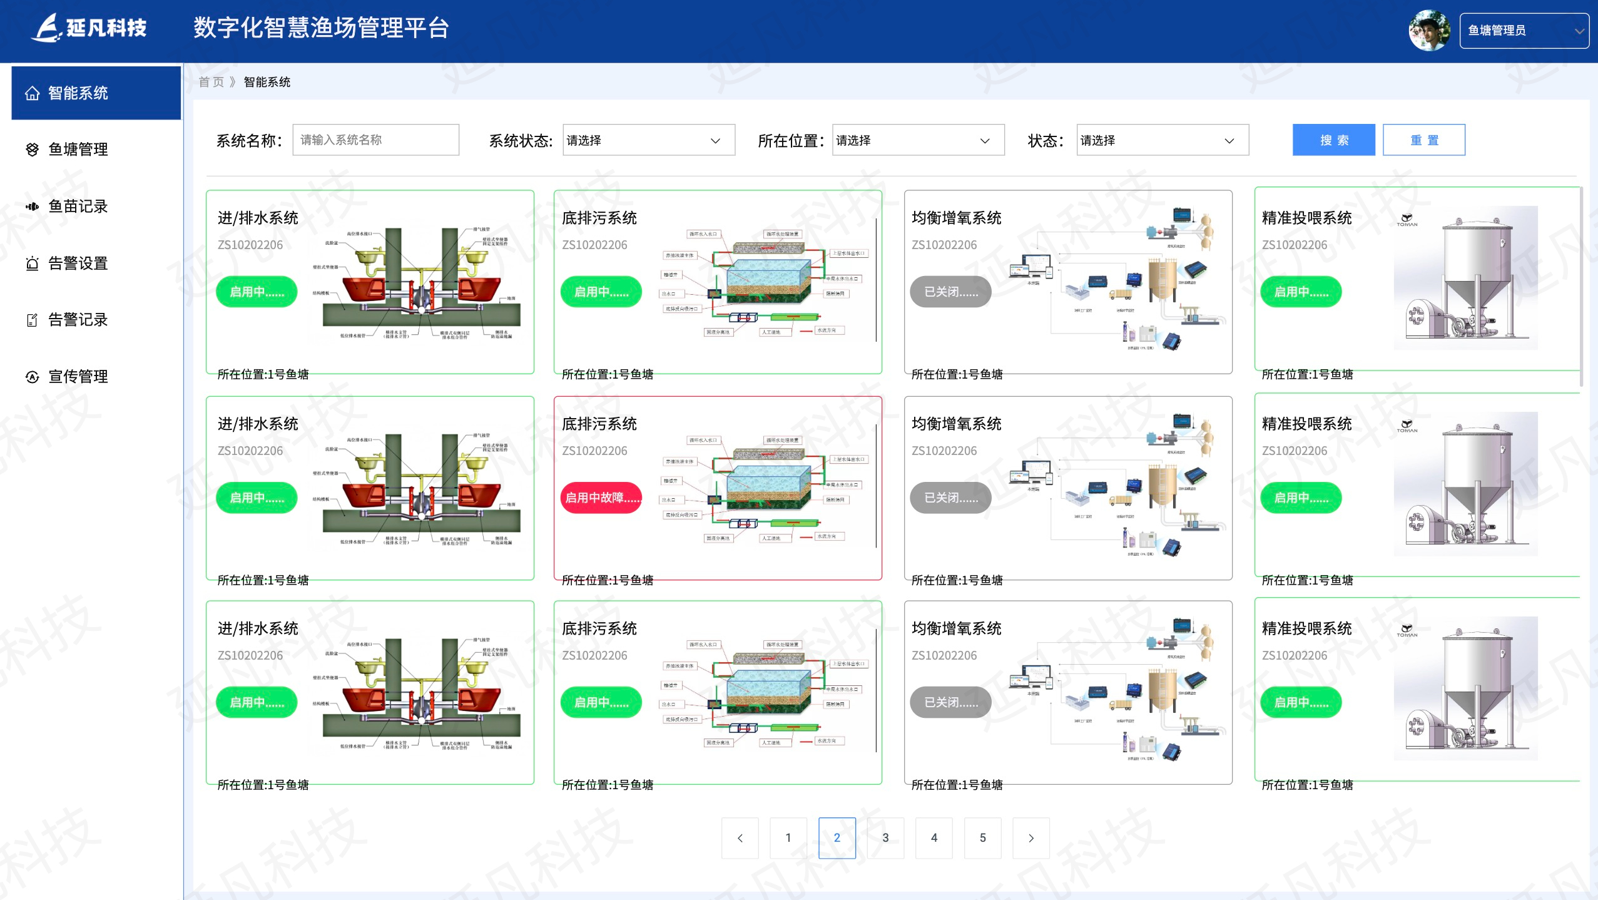Go to the next page arrow
This screenshot has height=900, width=1598.
(x=1031, y=838)
